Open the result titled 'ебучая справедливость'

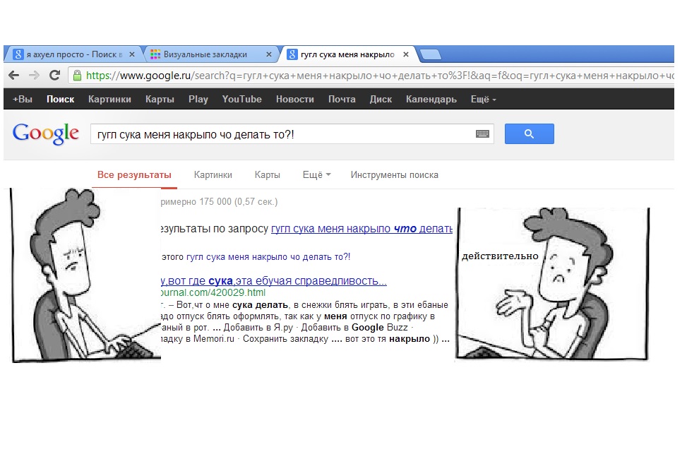(273, 281)
